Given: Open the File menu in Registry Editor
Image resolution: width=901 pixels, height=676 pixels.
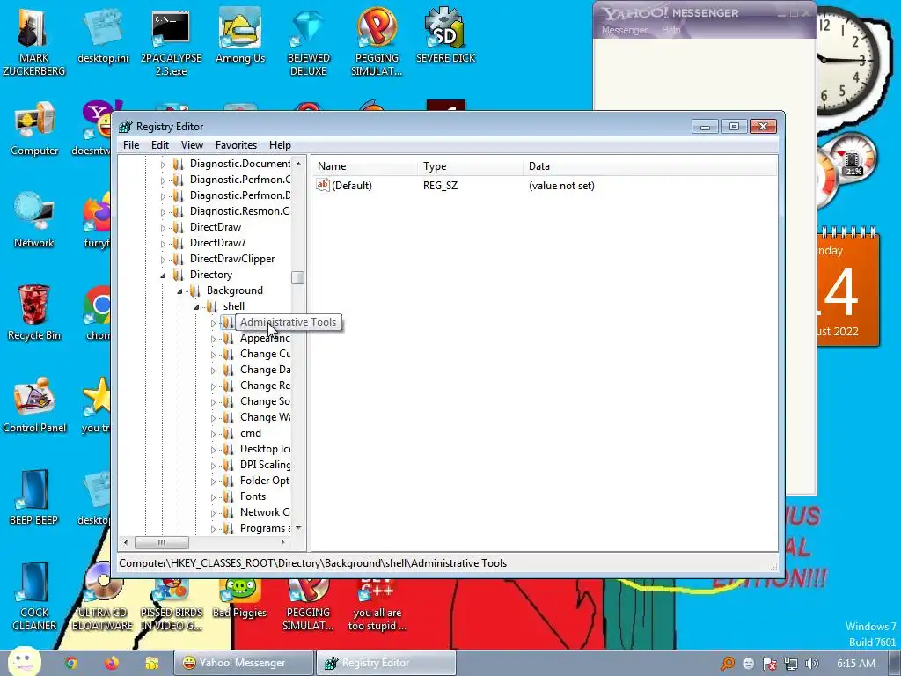Looking at the screenshot, I should [131, 145].
